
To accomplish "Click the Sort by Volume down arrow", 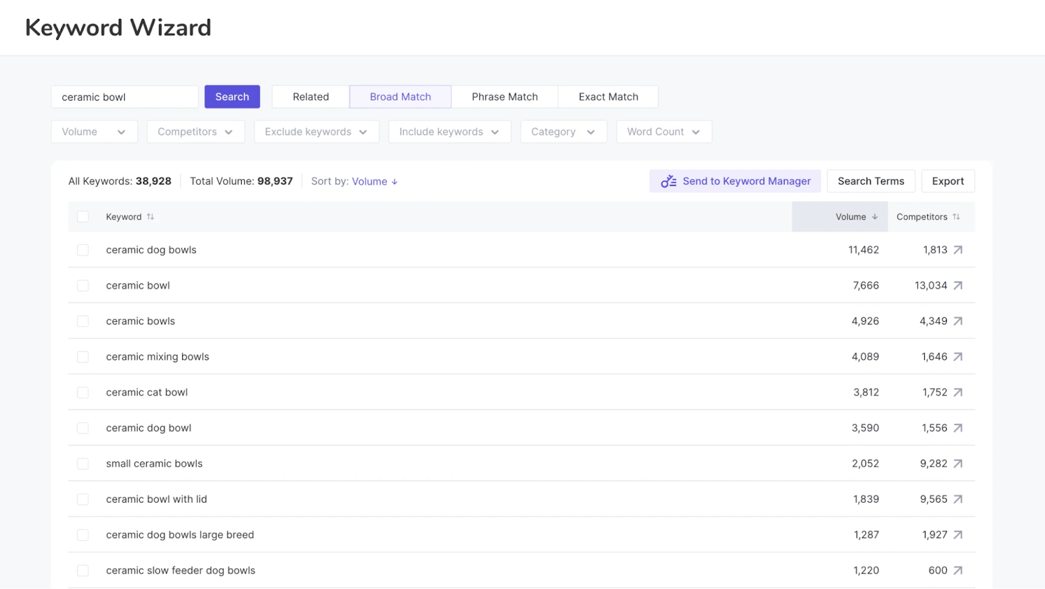I will pos(394,182).
